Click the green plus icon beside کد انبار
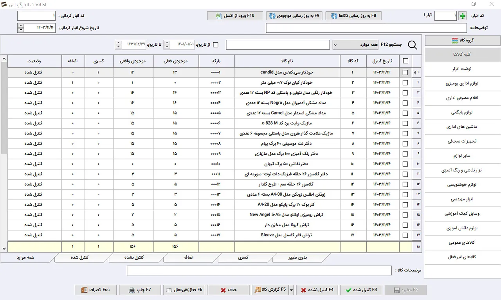501x300 pixels. pyautogui.click(x=463, y=16)
